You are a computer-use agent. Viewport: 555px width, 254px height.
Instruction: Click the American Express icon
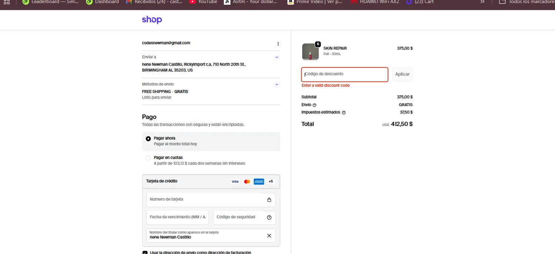[x=259, y=182]
